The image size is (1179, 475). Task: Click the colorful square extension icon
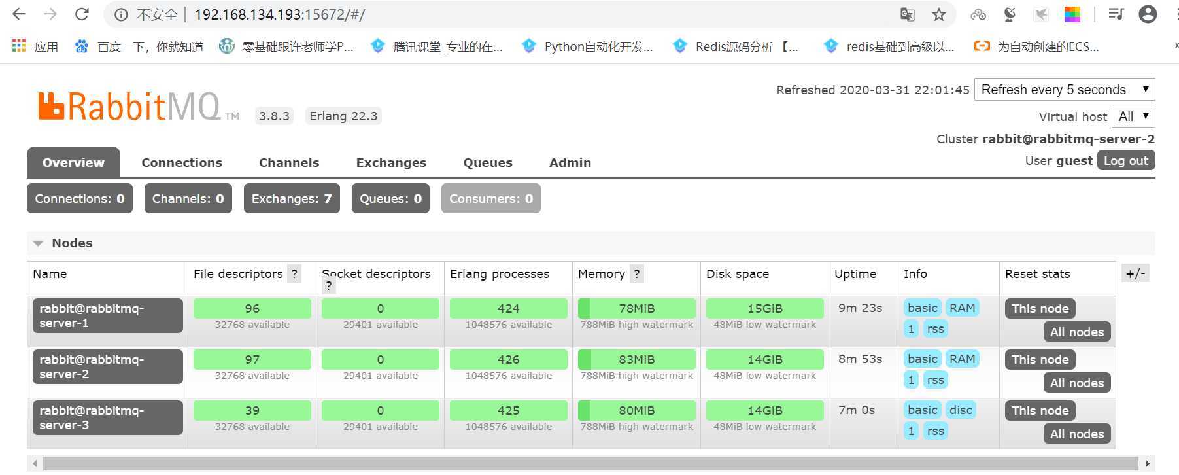coord(1072,14)
